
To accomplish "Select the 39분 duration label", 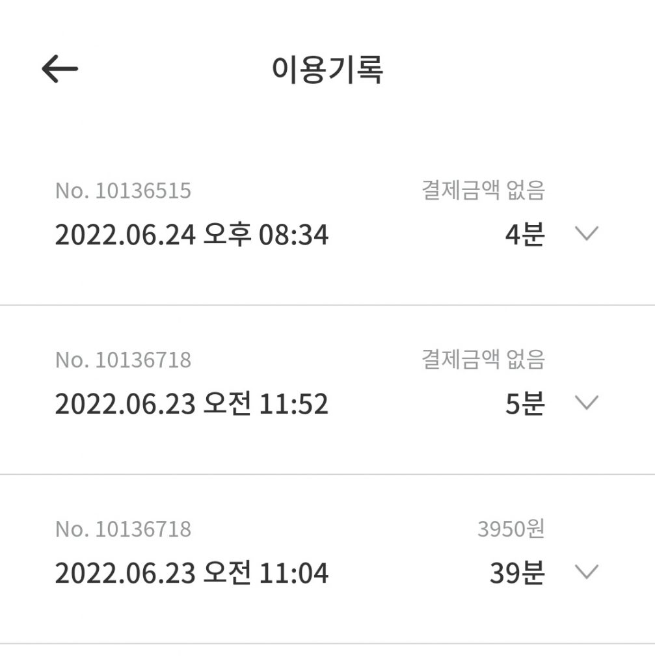I will 517,572.
